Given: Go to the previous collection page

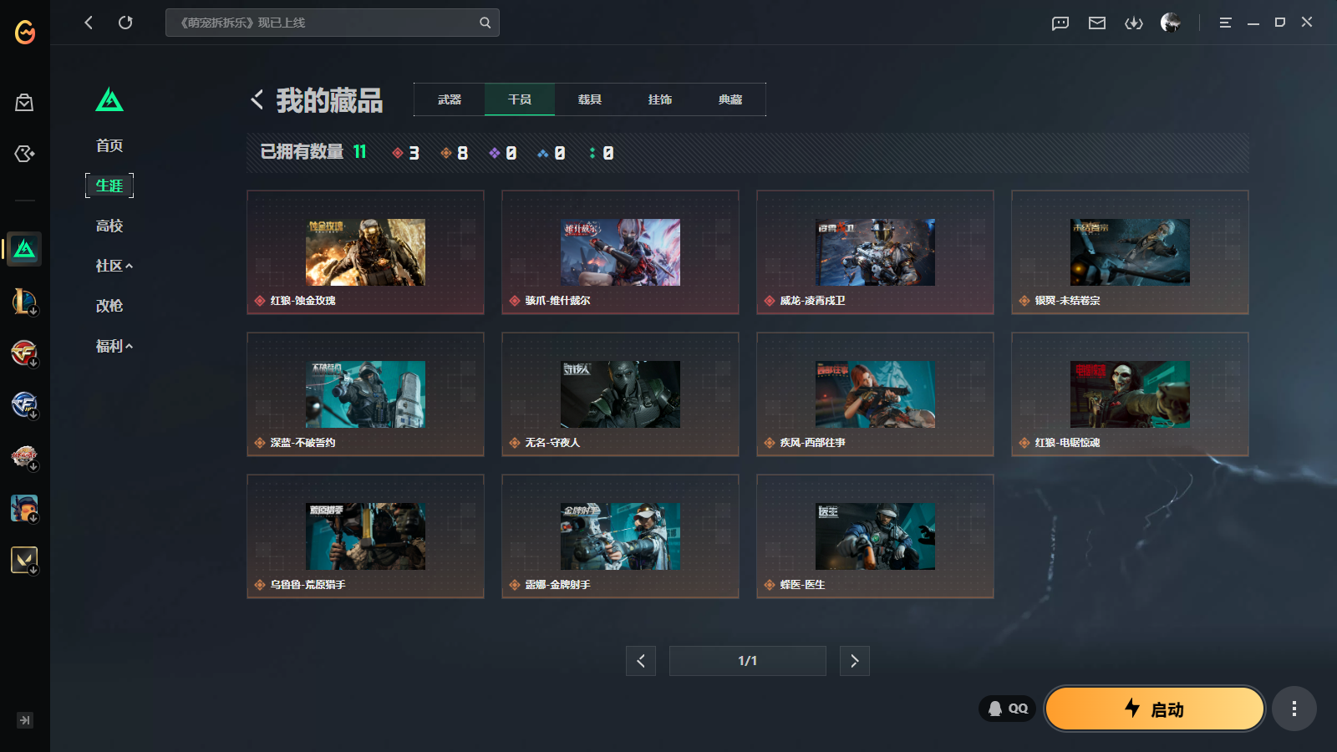Looking at the screenshot, I should coord(641,661).
